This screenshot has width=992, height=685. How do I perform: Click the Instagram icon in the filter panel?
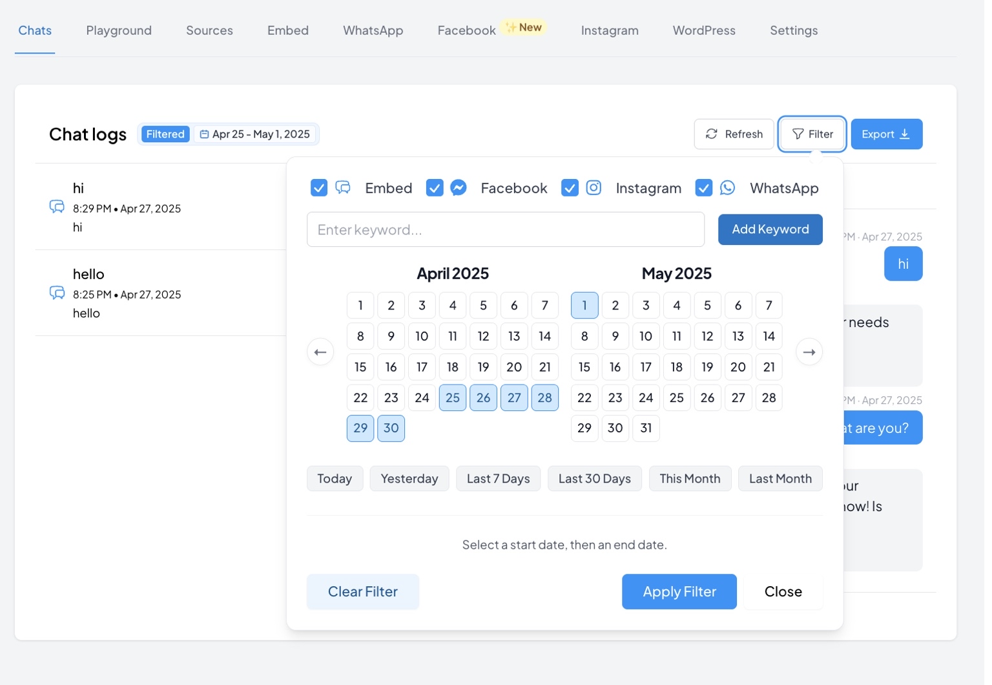(x=594, y=188)
